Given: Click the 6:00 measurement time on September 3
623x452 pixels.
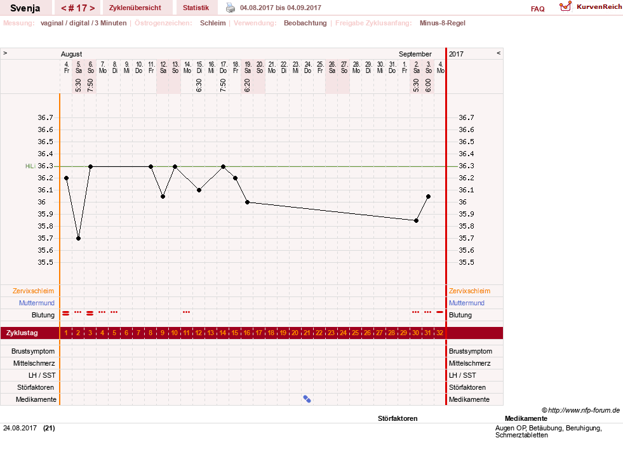Looking at the screenshot, I should point(428,86).
